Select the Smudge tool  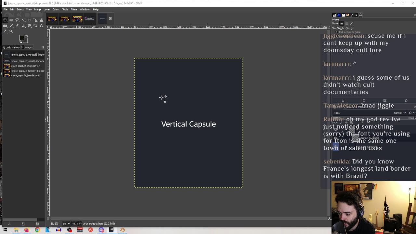(x=29, y=26)
